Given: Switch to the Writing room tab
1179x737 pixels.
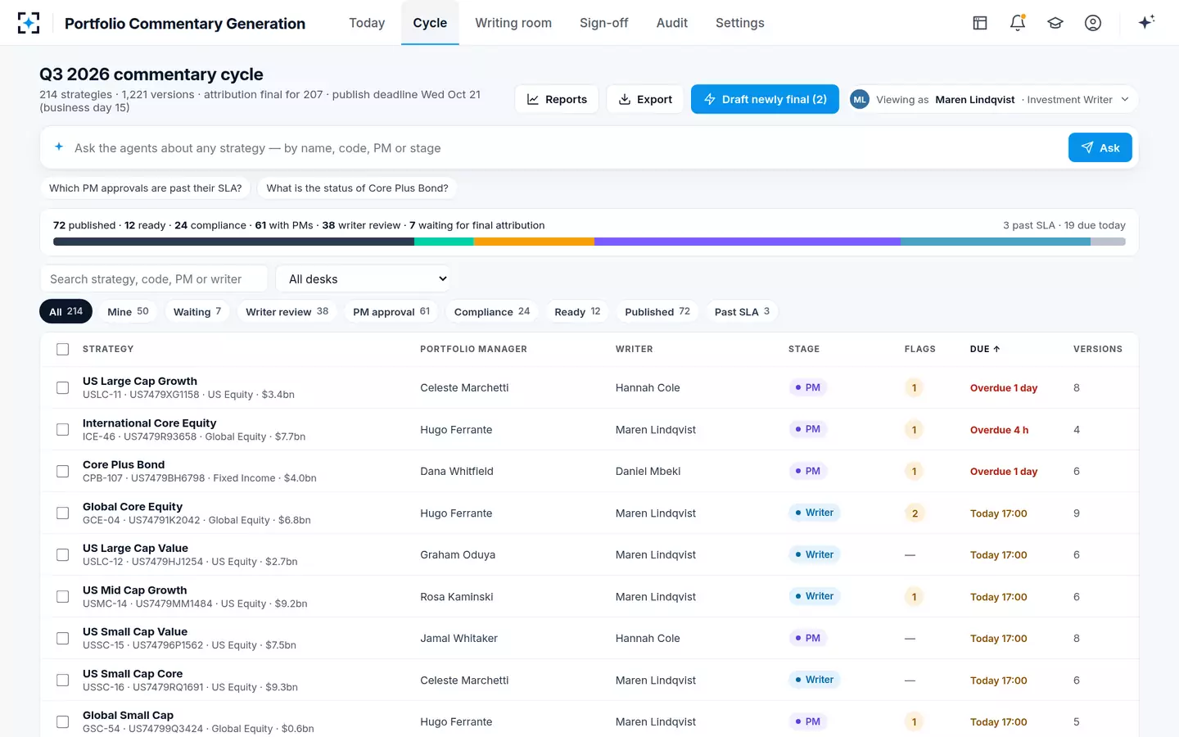Looking at the screenshot, I should [x=513, y=23].
